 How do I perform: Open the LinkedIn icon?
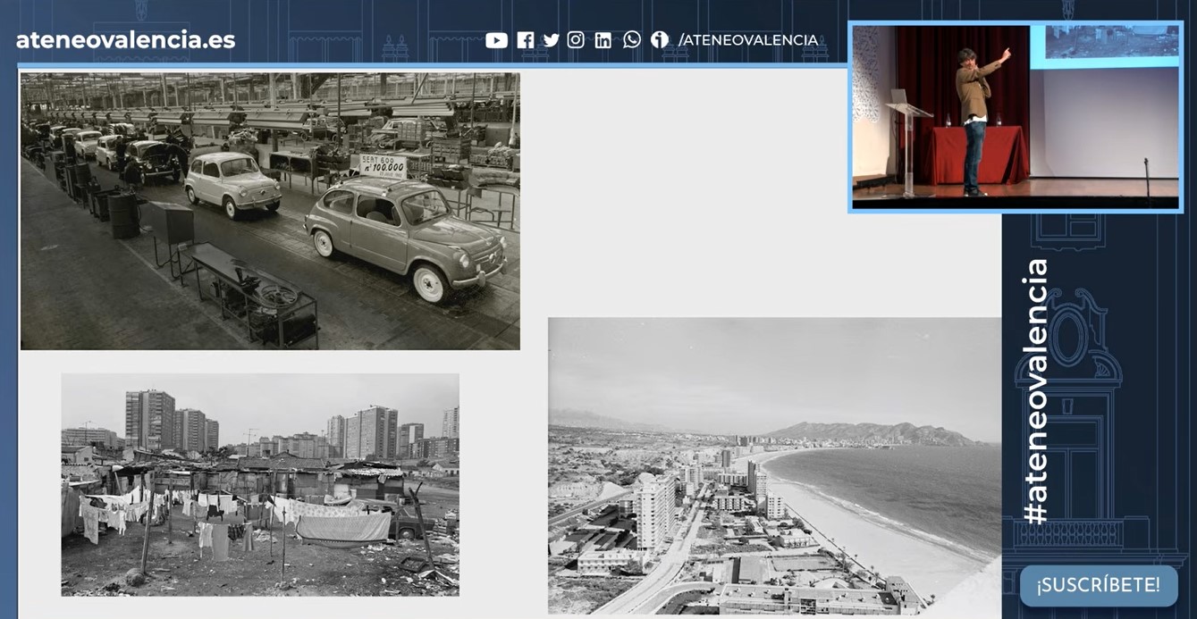click(603, 40)
